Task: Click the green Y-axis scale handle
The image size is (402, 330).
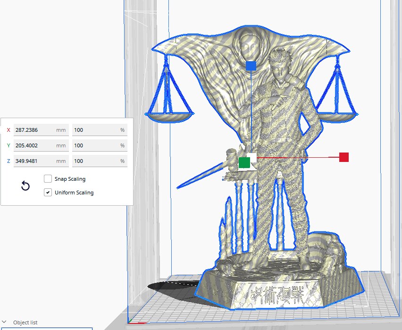Action: coord(244,163)
